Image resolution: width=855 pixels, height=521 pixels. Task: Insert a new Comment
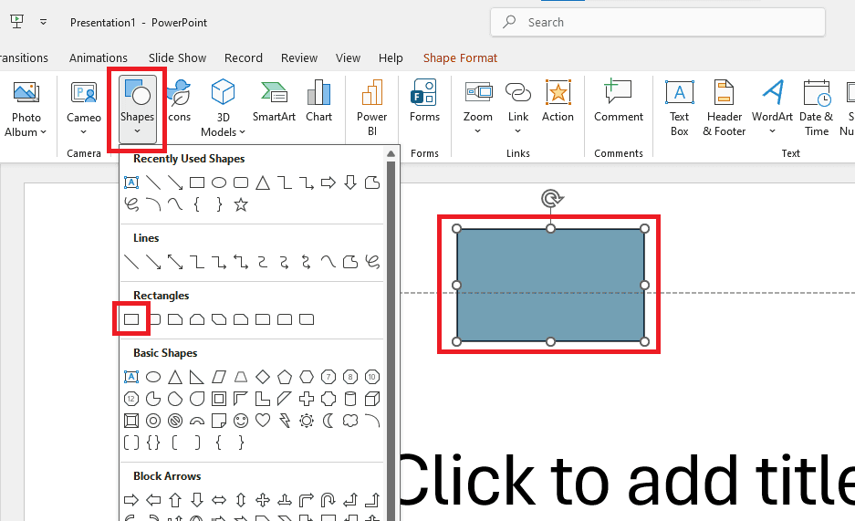click(619, 101)
